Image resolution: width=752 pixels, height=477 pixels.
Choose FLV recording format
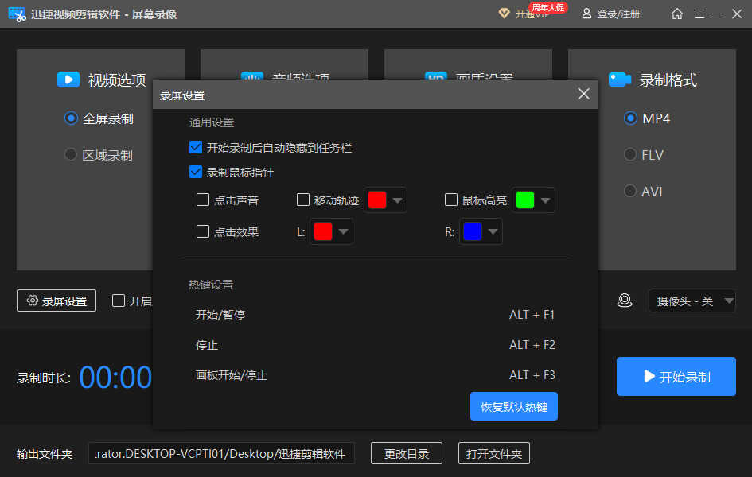(643, 155)
